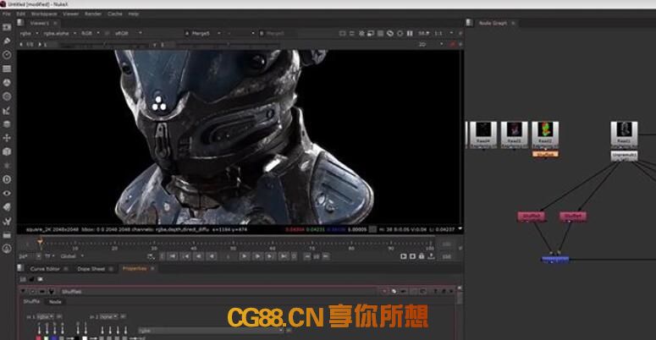Toggle the blue channel checkbox in Shuffle
This screenshot has height=340, width=656.
(x=54, y=337)
